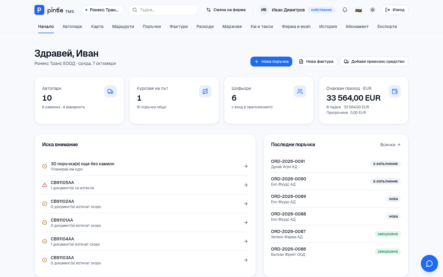Open arrow on the CB91104AA row
Image resolution: width=443 pixels, height=277 pixels.
[246, 241]
